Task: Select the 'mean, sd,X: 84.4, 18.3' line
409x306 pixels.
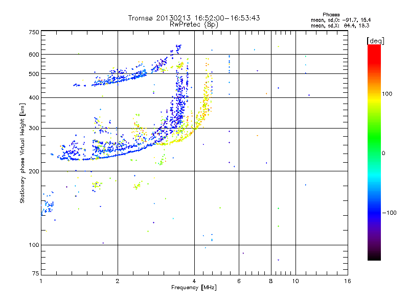Action: click(339, 25)
